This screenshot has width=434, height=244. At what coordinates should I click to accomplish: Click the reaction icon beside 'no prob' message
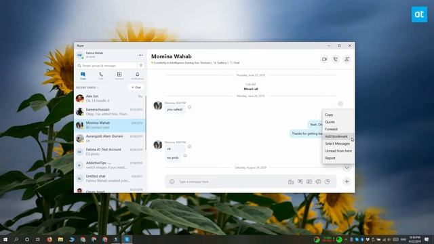pos(185,156)
